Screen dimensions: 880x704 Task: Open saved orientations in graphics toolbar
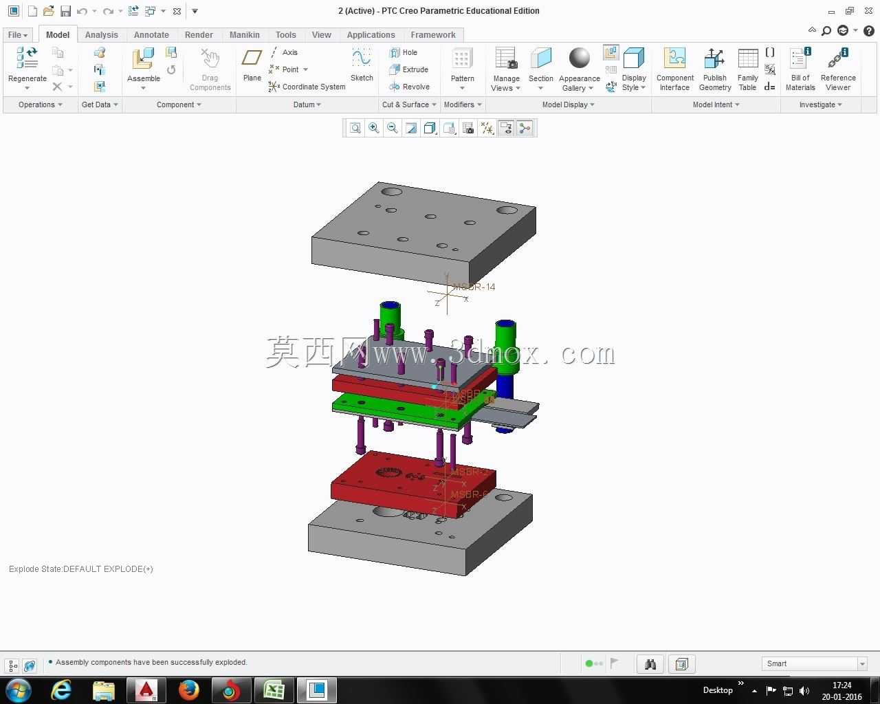click(449, 128)
